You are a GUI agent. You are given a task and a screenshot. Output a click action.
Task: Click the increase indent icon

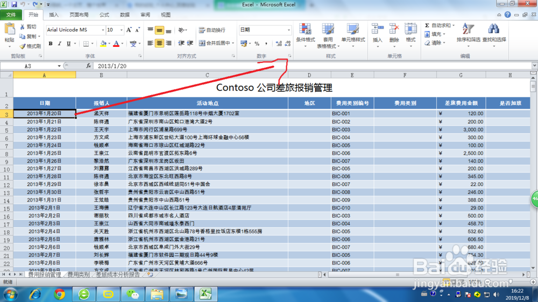[x=190, y=43]
